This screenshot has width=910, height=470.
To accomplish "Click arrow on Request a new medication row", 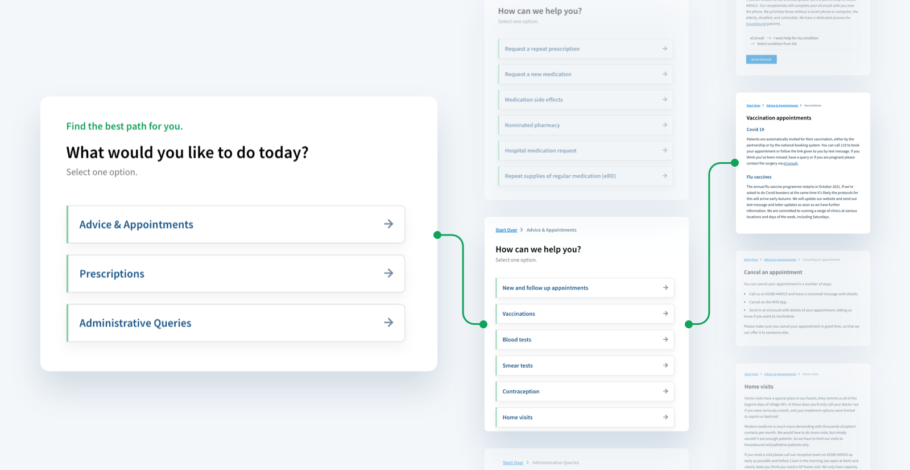I will coord(665,74).
